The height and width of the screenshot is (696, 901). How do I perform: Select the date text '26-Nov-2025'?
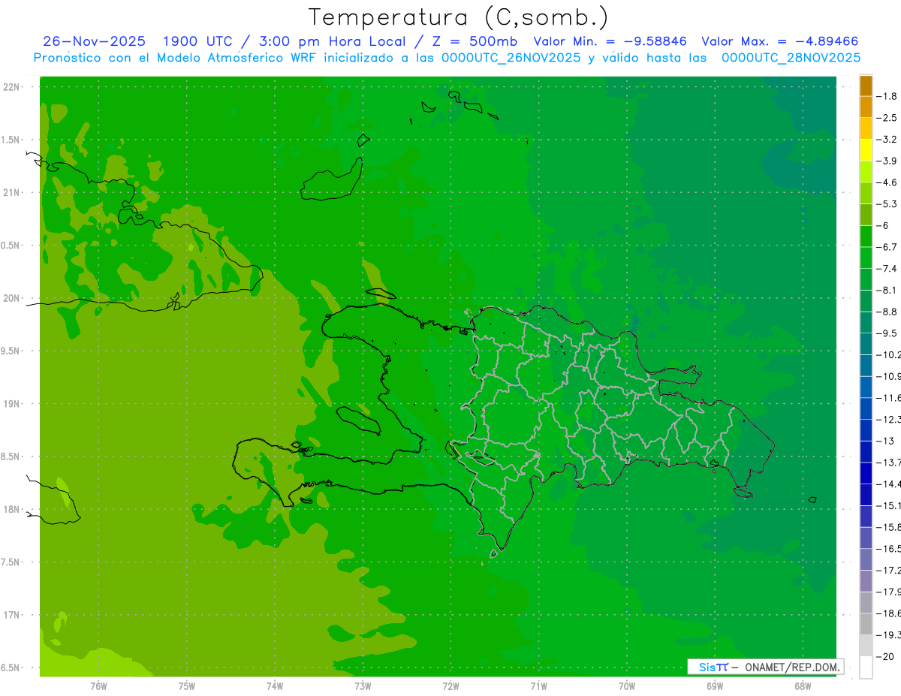click(94, 41)
